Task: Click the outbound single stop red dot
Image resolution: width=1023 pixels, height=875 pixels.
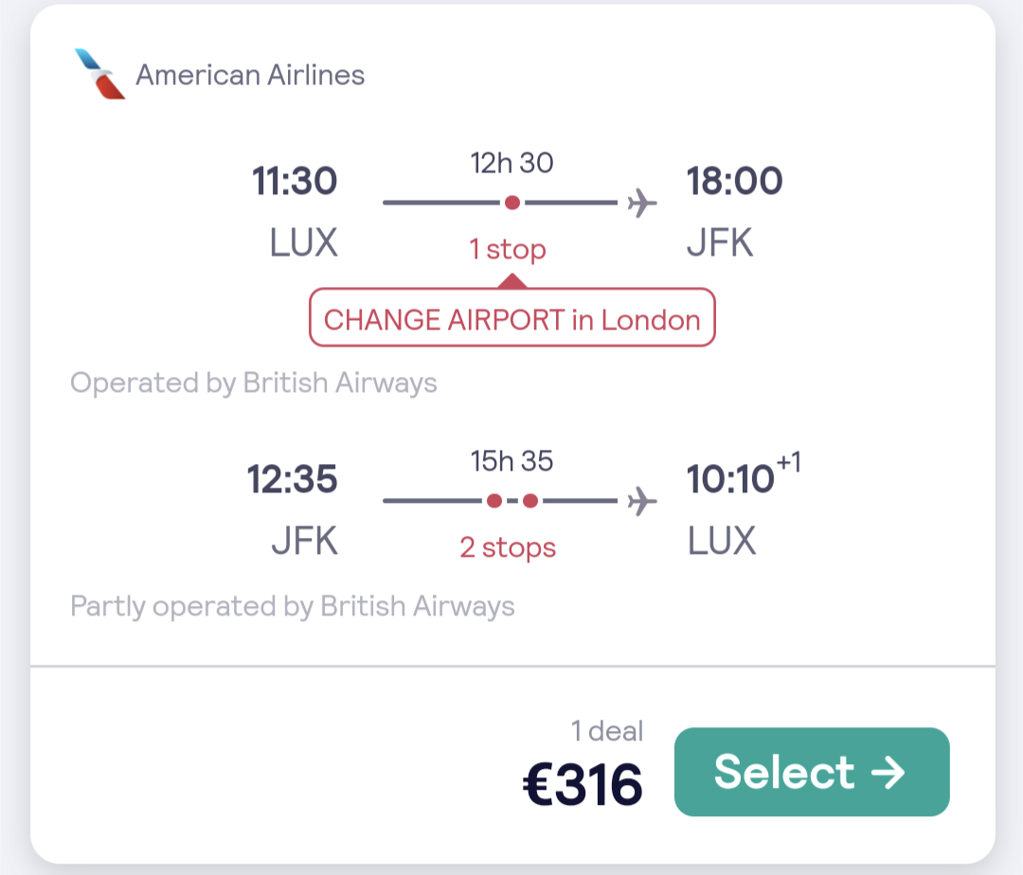Action: (x=512, y=203)
